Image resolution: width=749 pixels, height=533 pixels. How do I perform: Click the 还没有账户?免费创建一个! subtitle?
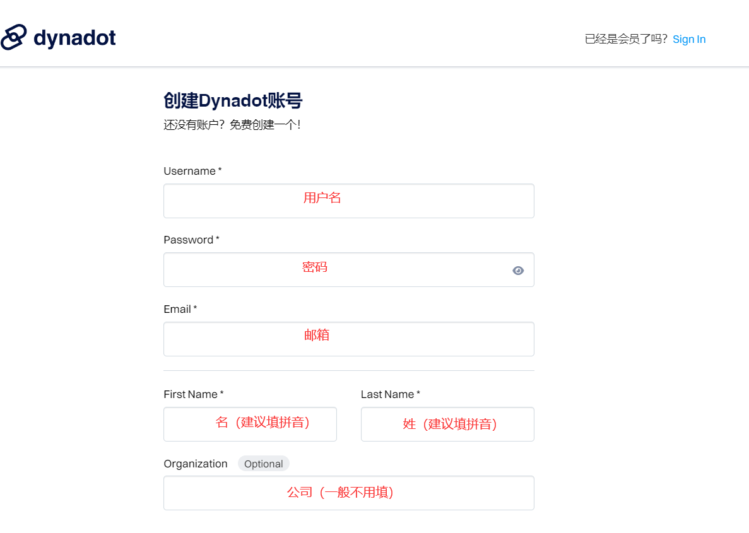pos(232,125)
